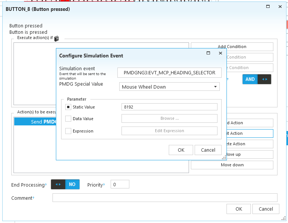Open the PMDG Special Value dropdown
The width and height of the screenshot is (288, 223).
click(x=169, y=87)
